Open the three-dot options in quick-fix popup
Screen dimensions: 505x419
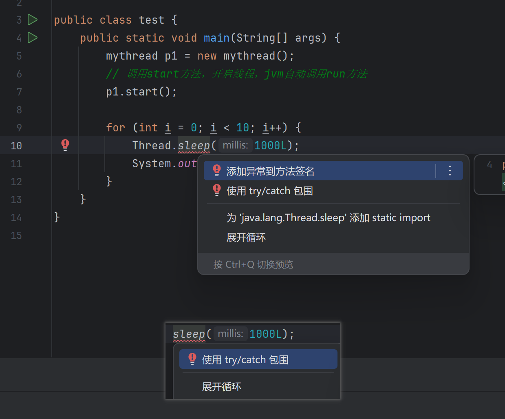(x=450, y=171)
